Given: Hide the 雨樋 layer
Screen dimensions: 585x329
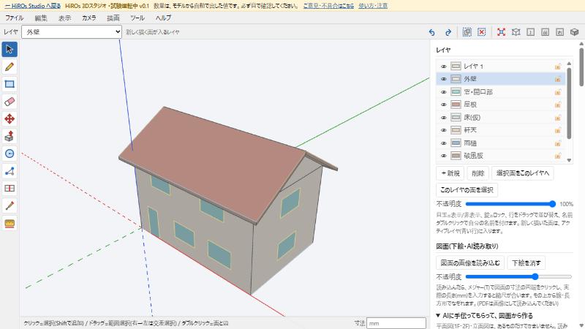Looking at the screenshot, I should pyautogui.click(x=444, y=143).
